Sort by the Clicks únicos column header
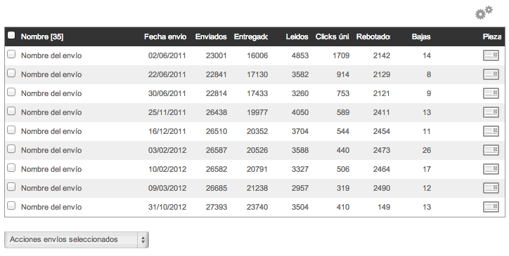The height and width of the screenshot is (256, 509). tap(333, 36)
